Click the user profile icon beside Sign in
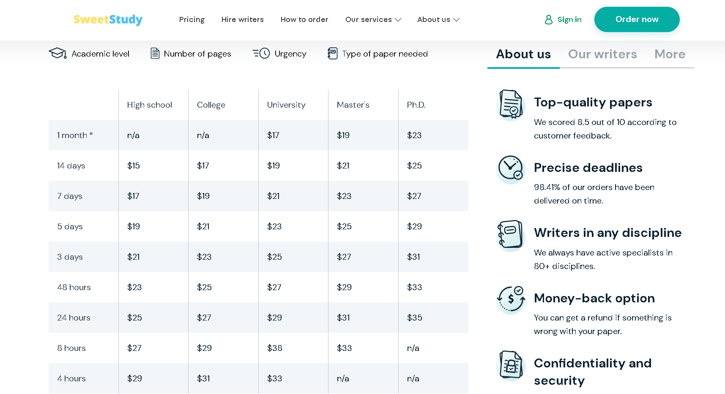Image resolution: width=725 pixels, height=394 pixels. click(549, 19)
